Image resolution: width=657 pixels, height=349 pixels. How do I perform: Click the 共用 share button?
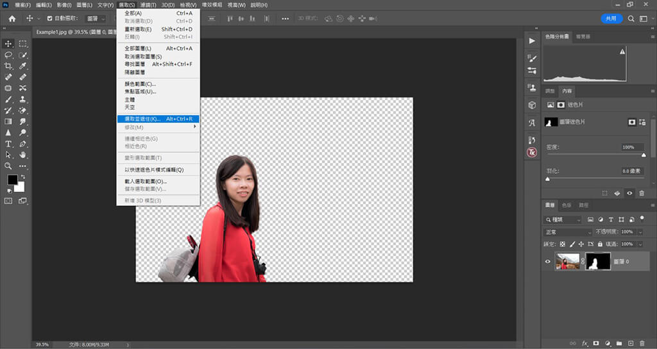[611, 19]
